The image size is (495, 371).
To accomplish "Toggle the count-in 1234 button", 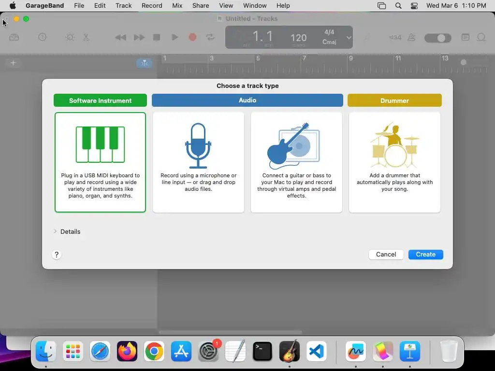I will coord(395,37).
